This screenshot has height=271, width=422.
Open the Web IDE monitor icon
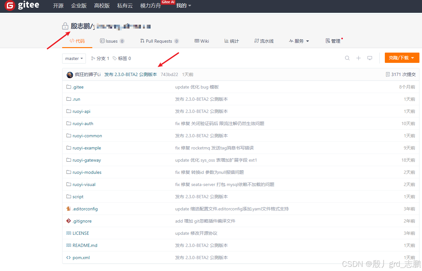tap(370, 58)
